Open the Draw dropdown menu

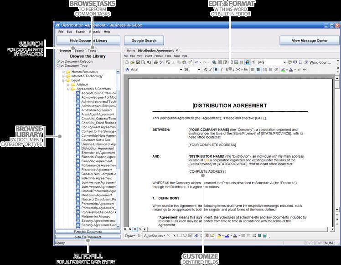130,235
